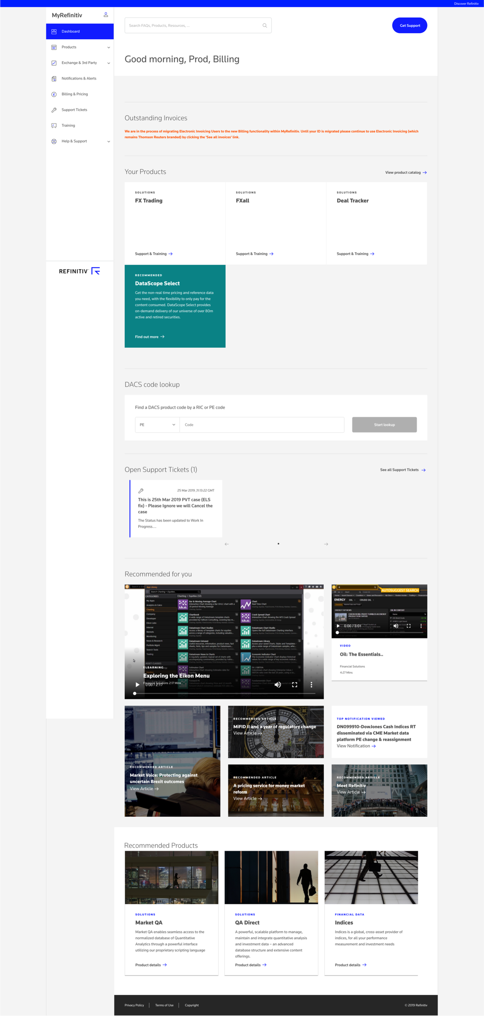Click the Market QA product thumbnail image
484x1016 pixels.
point(172,877)
